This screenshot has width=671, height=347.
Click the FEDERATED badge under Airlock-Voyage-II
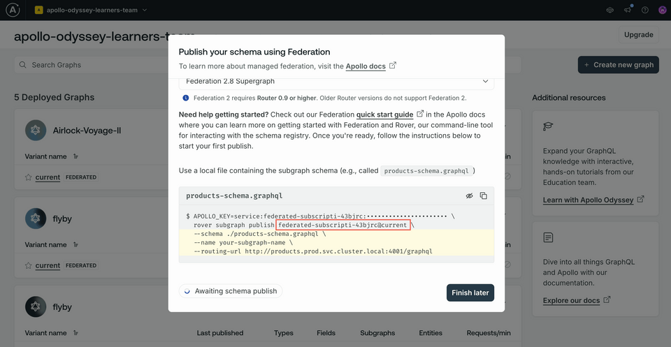pos(81,177)
